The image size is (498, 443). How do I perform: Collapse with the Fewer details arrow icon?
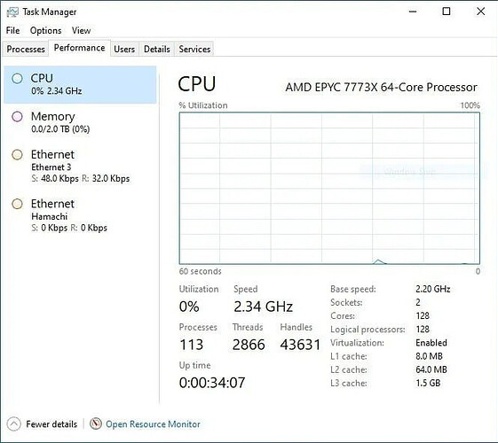pyautogui.click(x=13, y=424)
